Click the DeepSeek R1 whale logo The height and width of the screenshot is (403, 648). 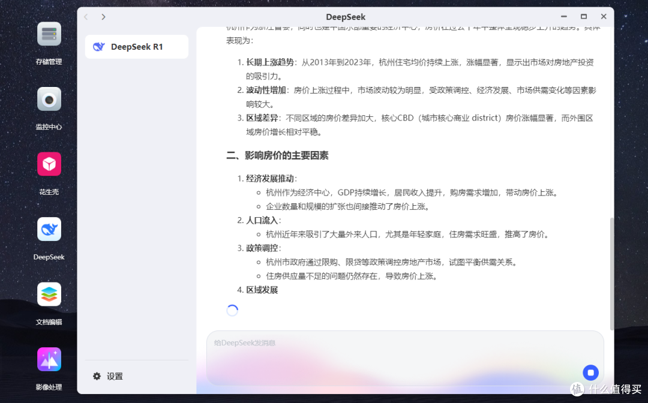[99, 47]
